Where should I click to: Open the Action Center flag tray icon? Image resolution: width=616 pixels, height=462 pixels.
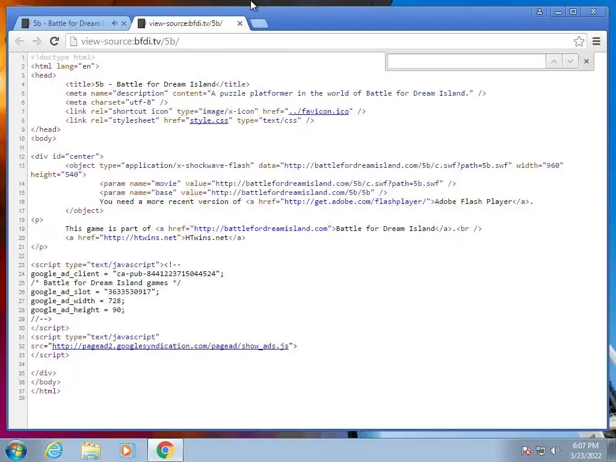tap(526, 451)
